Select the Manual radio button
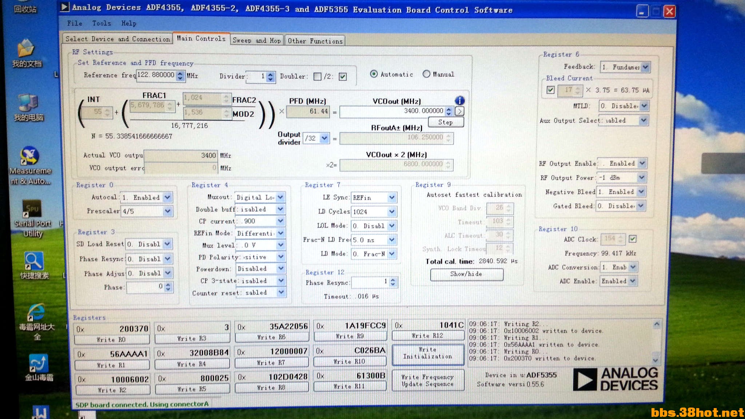The image size is (745, 419). coord(426,74)
